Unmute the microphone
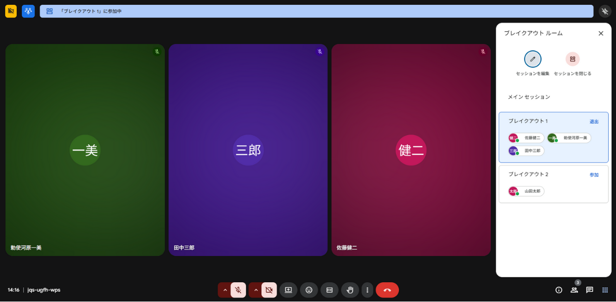 [238, 290]
